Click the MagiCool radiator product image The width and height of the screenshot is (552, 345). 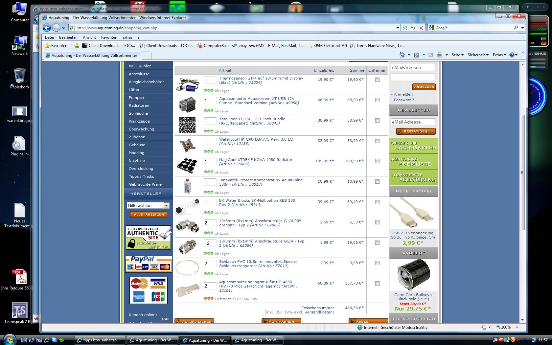point(187,166)
